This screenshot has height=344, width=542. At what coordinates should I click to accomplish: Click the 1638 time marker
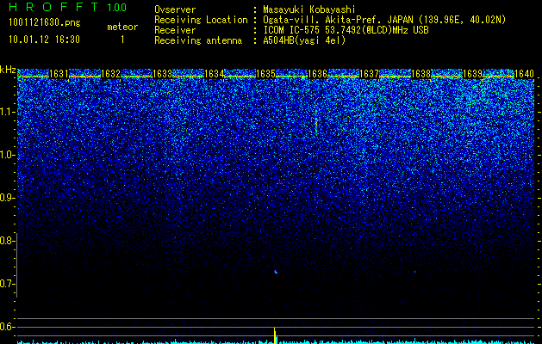(421, 74)
